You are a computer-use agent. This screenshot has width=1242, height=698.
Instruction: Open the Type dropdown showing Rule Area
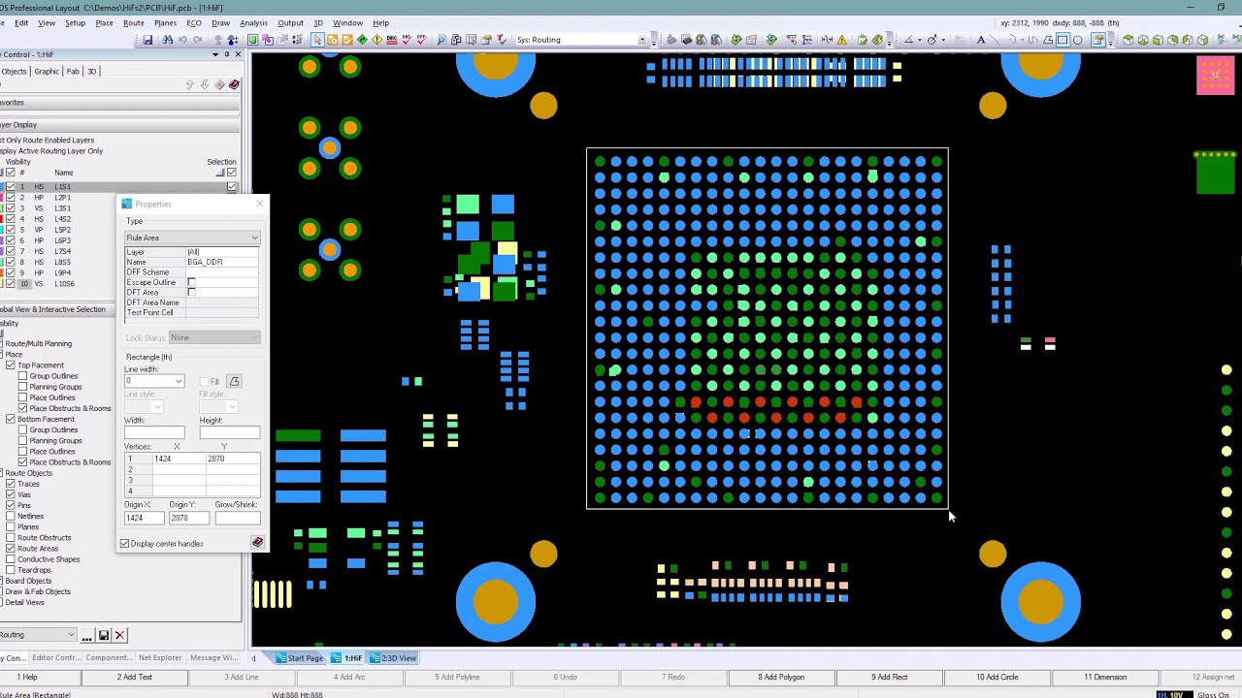tap(192, 238)
